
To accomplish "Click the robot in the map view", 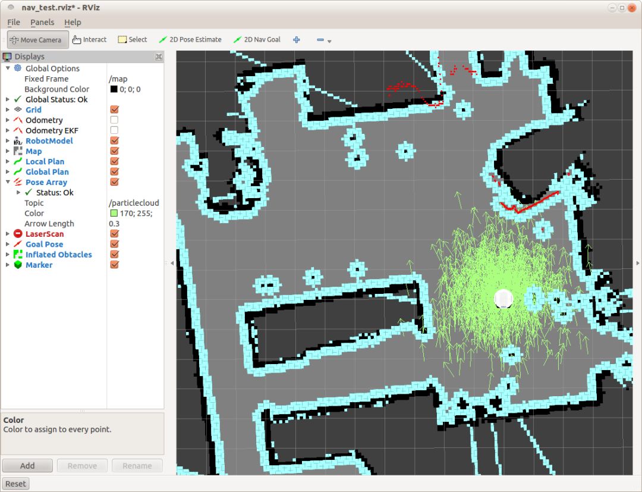I will click(503, 299).
